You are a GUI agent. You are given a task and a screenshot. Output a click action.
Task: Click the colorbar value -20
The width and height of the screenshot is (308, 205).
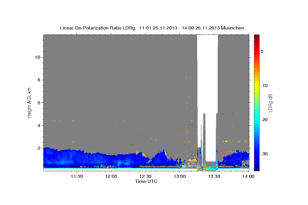(264, 120)
